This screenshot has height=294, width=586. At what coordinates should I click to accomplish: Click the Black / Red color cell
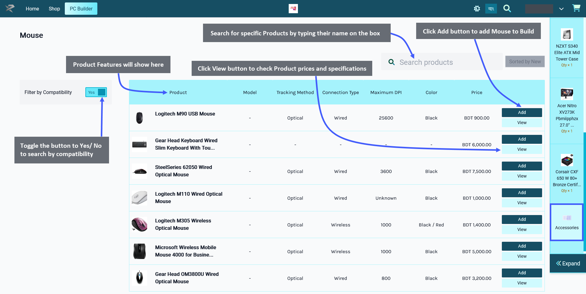pyautogui.click(x=431, y=225)
